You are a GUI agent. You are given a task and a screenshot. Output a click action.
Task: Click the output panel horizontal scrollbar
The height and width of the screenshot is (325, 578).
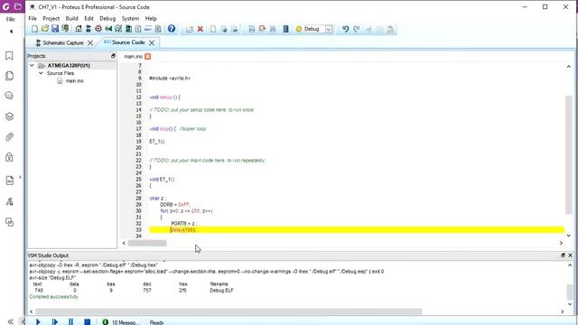tap(228, 311)
